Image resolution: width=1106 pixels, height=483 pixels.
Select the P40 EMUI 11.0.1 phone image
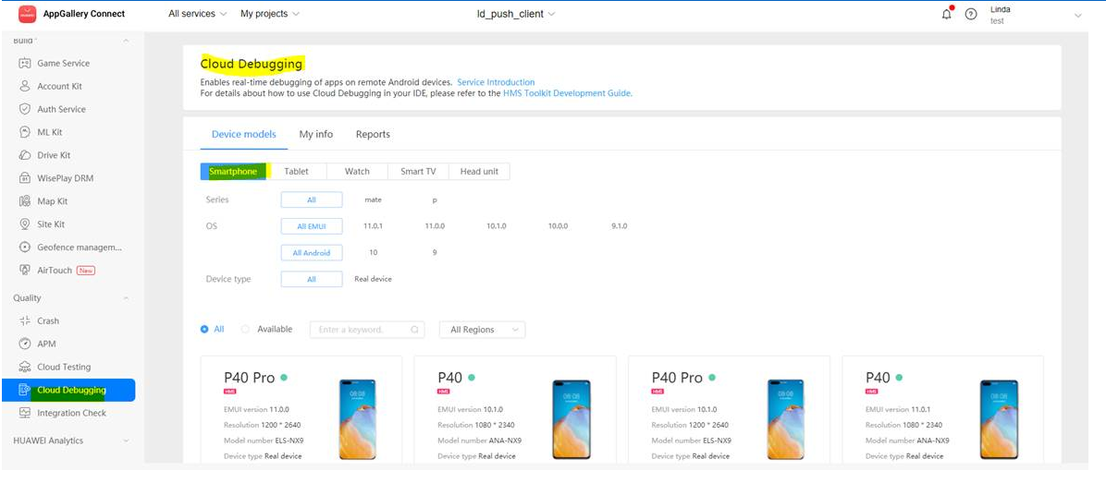[x=999, y=419]
